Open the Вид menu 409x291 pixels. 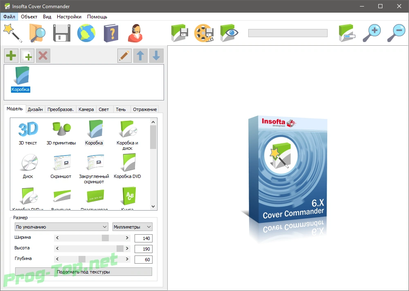pos(47,17)
